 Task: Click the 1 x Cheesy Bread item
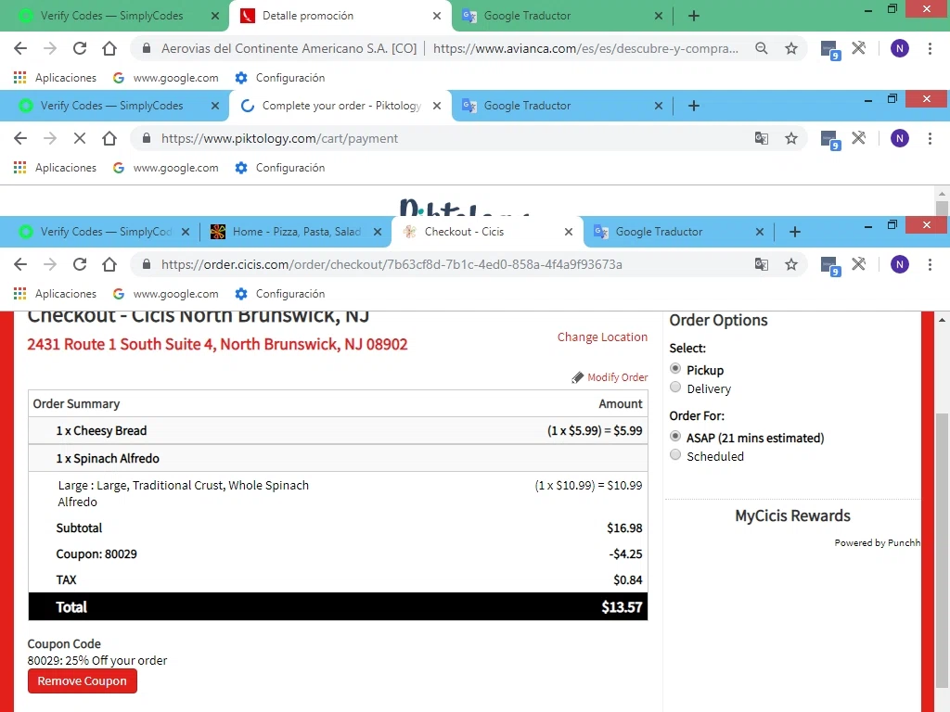click(101, 430)
